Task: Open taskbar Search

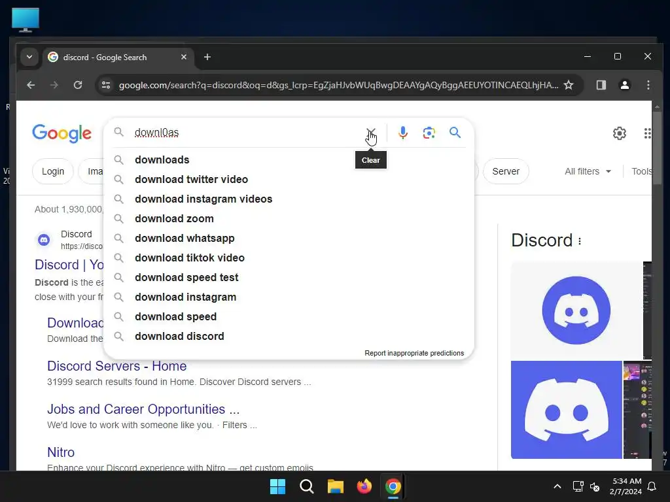Action: click(x=307, y=486)
